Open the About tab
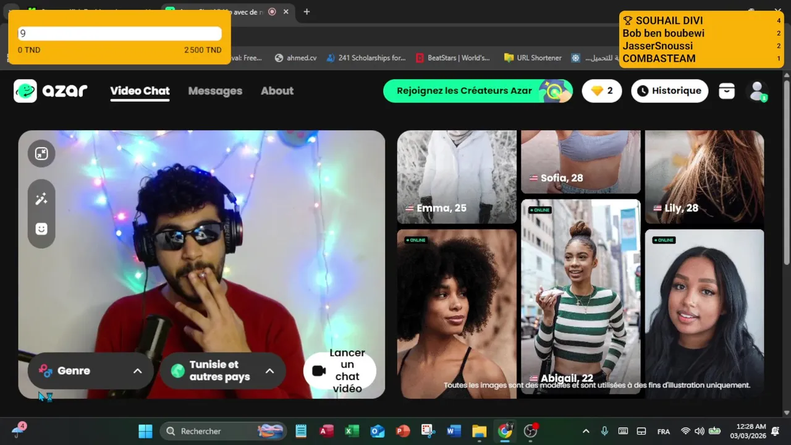Viewport: 791px width, 445px height. pyautogui.click(x=277, y=91)
